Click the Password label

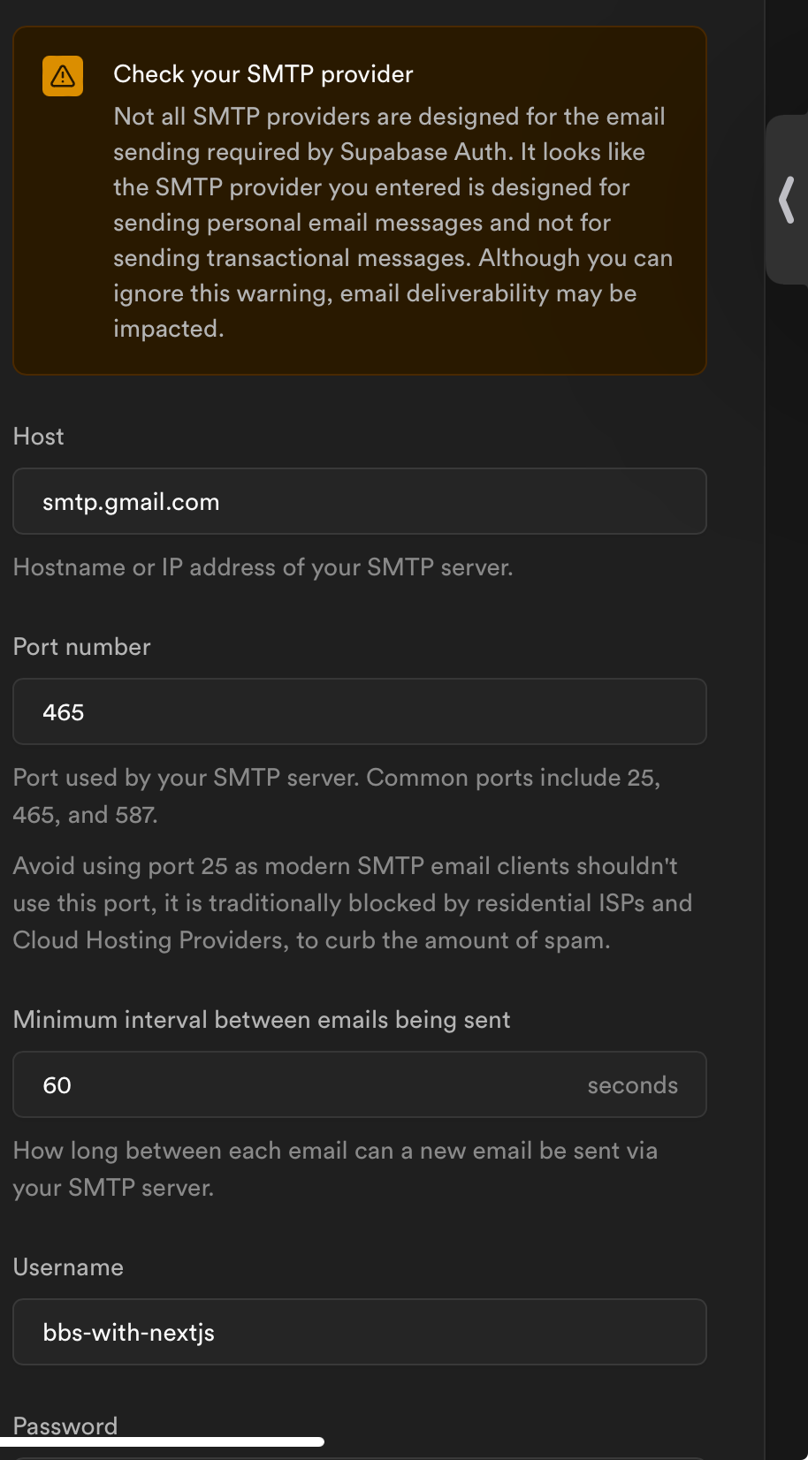pos(65,1424)
